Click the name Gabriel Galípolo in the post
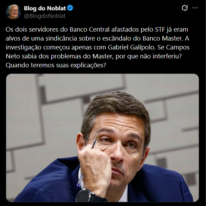The width and height of the screenshot is (206, 206). click(131, 47)
